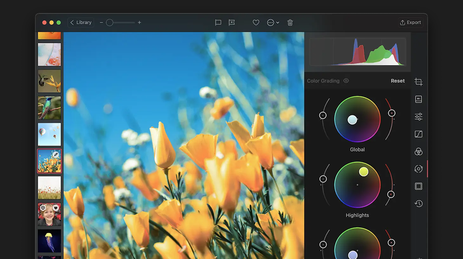Click hexagon badge on child thumbnail
Screen dimensions: 463x259
tap(43, 208)
